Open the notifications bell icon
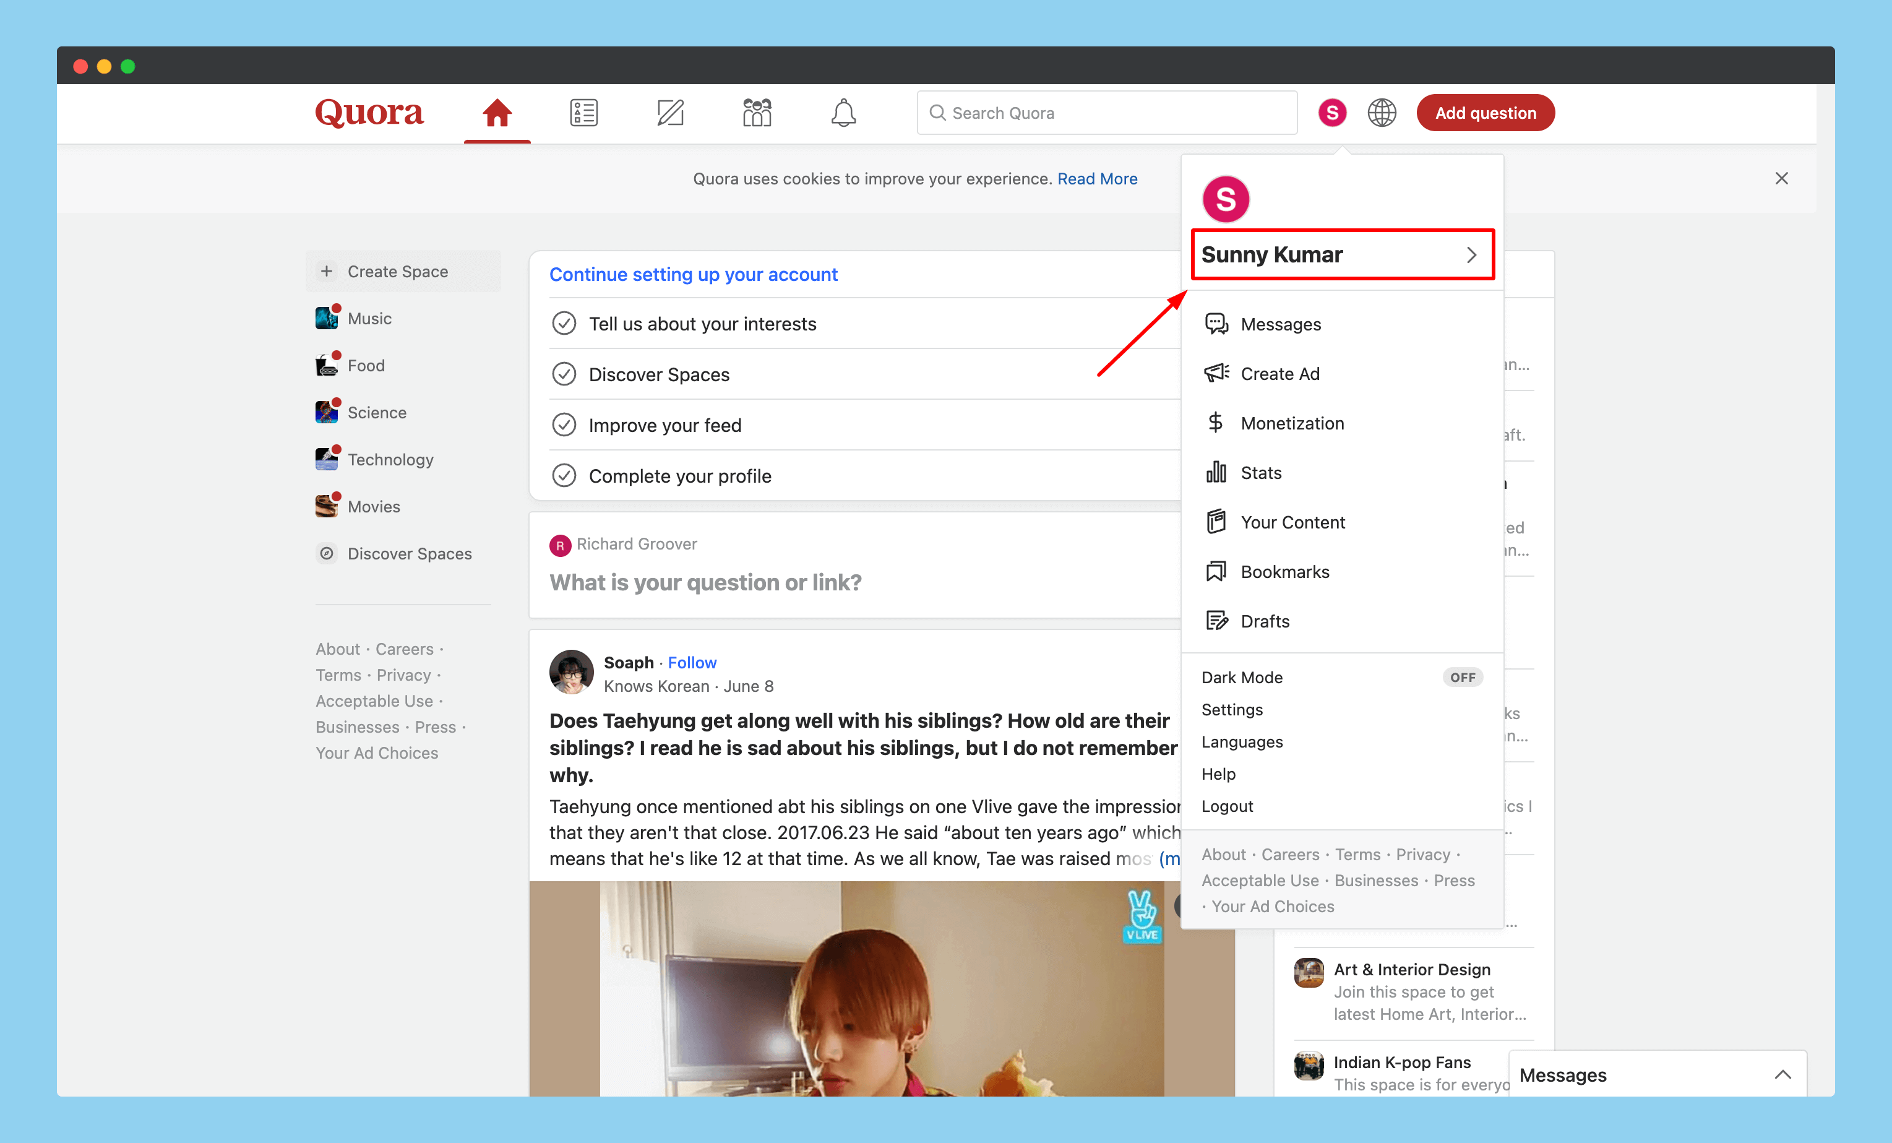Viewport: 1892px width, 1143px height. point(843,113)
